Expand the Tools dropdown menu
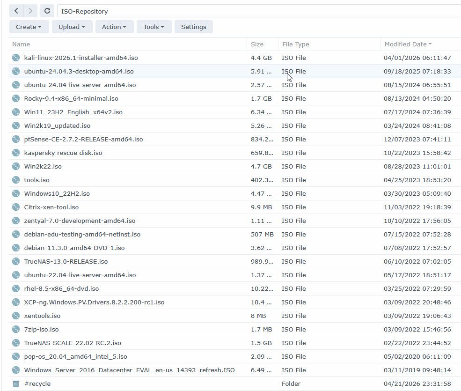The width and height of the screenshot is (461, 391). point(154,27)
